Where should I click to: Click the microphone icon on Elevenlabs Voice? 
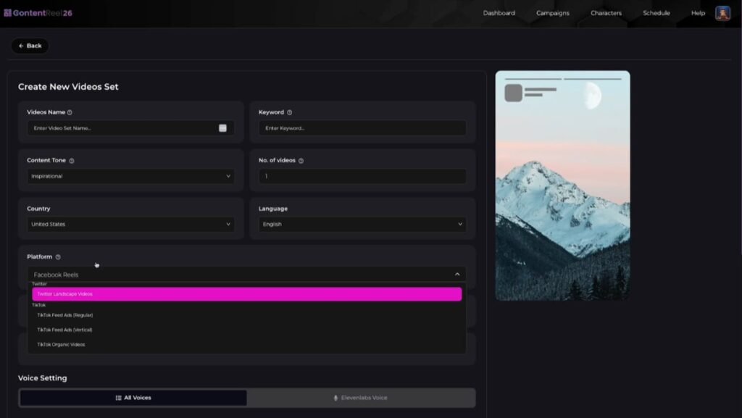click(x=335, y=397)
